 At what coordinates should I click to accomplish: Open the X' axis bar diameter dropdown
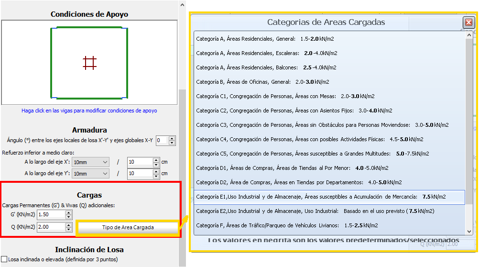click(90, 162)
